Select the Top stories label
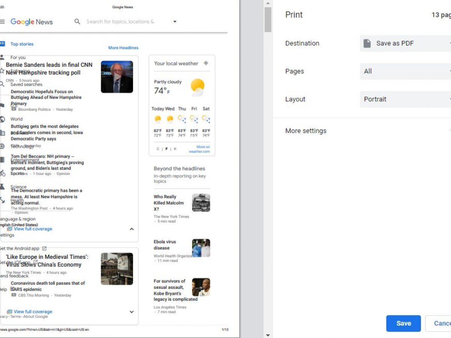The image size is (451, 338). [x=22, y=44]
